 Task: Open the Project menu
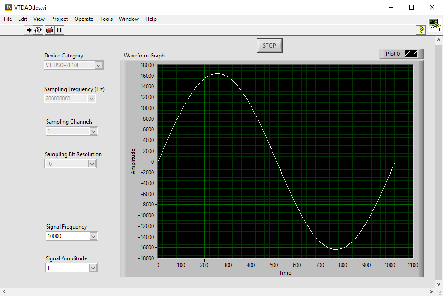(59, 19)
